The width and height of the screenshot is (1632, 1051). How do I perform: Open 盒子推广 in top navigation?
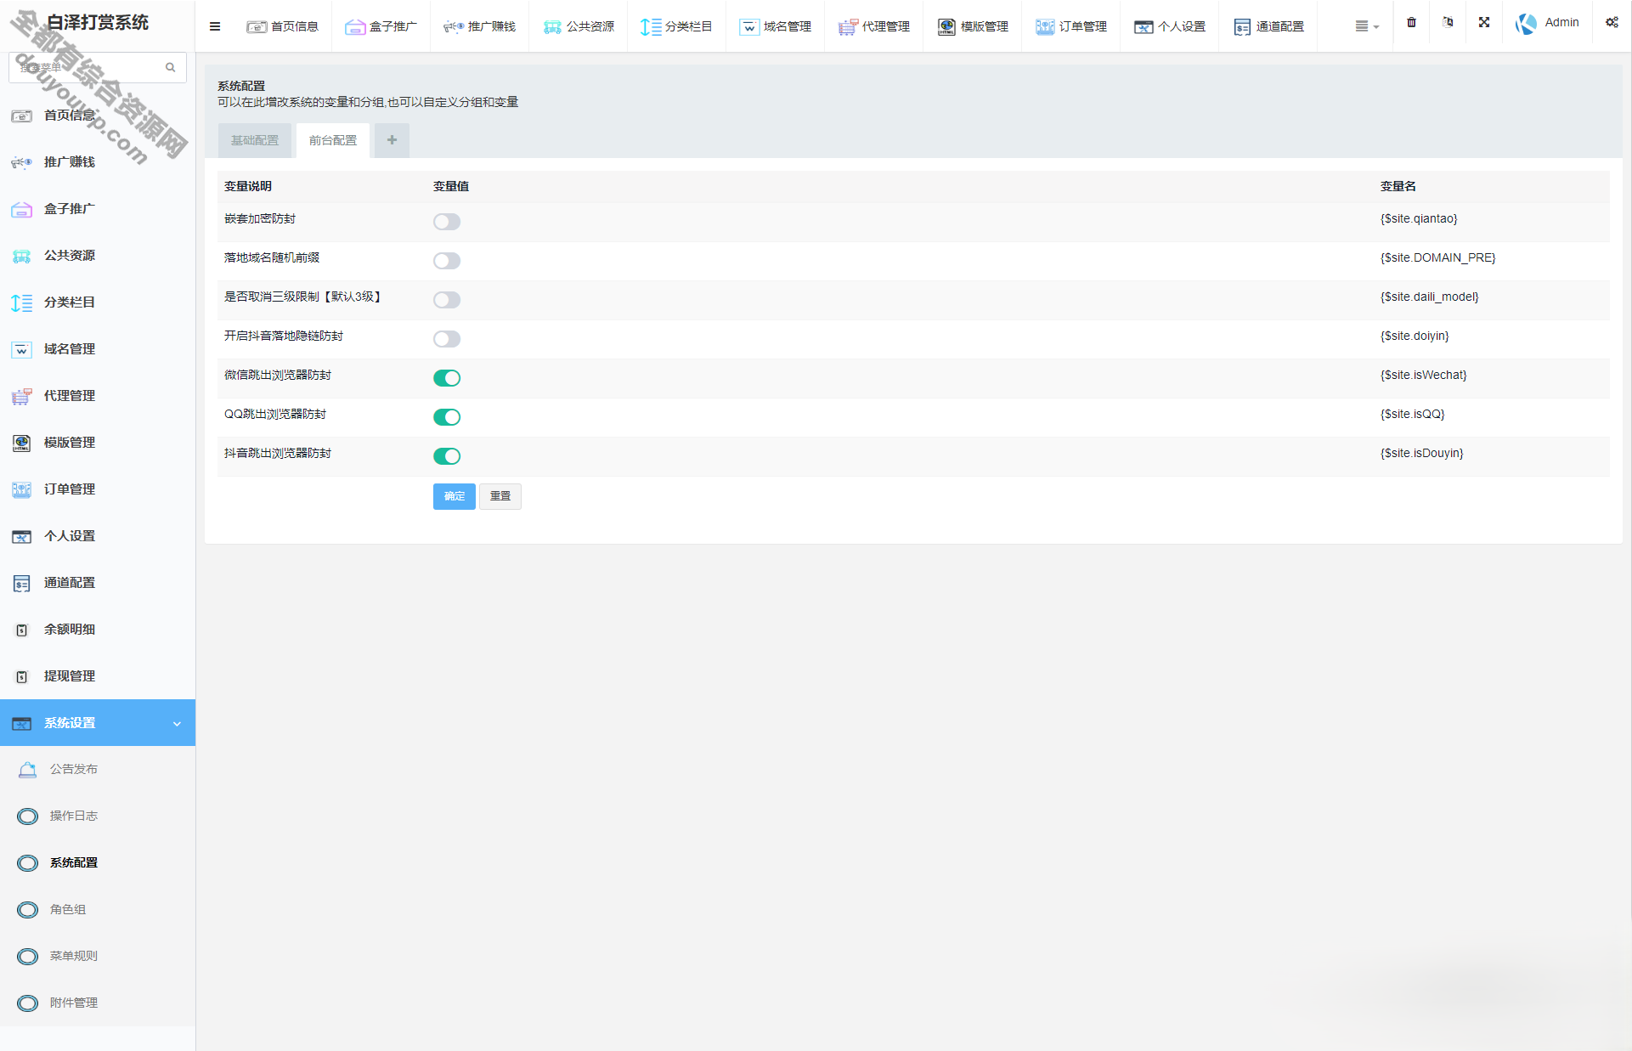pos(381,26)
